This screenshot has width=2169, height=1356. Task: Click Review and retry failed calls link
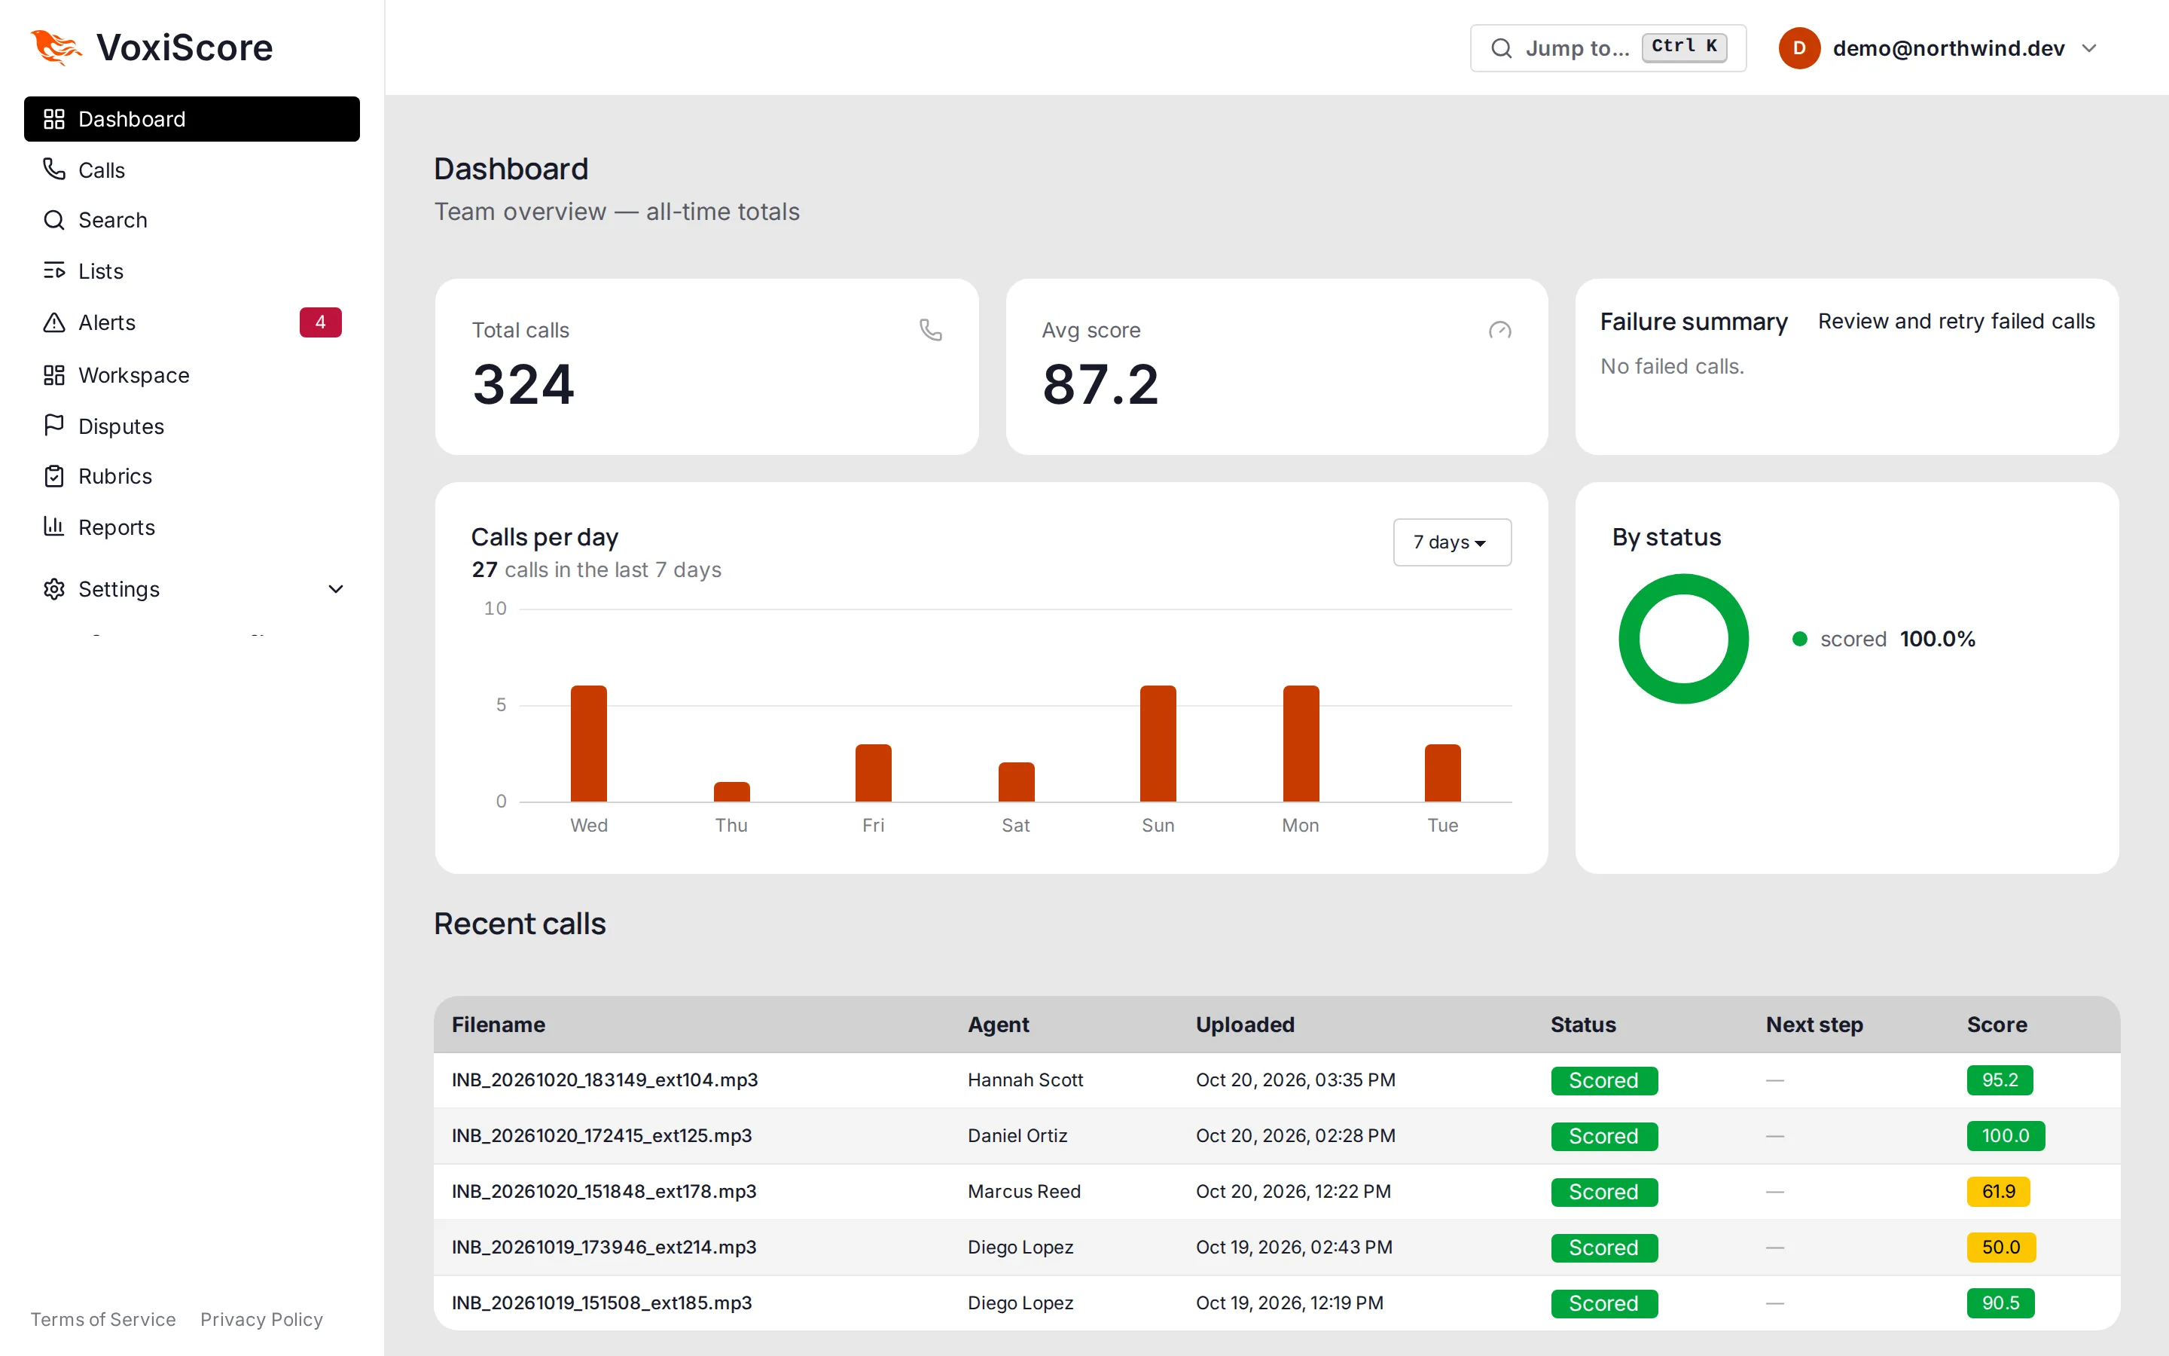pyautogui.click(x=1956, y=321)
